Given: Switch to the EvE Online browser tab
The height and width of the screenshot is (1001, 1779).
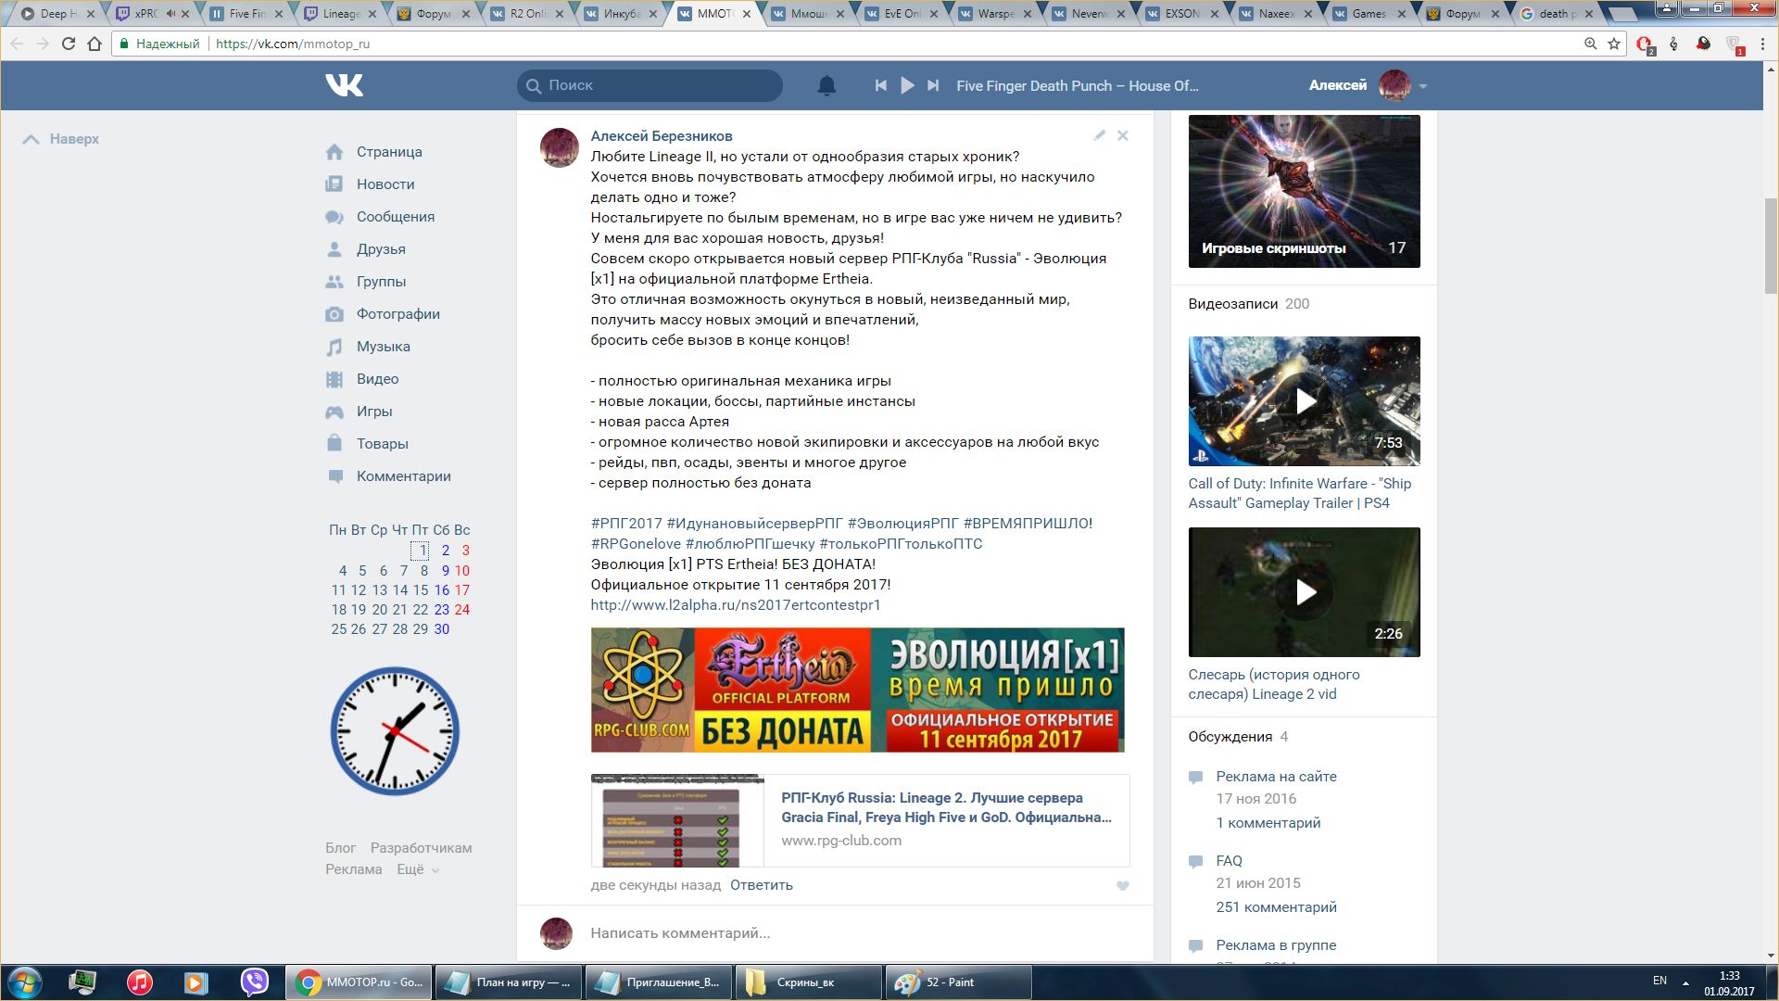Looking at the screenshot, I should click(x=902, y=13).
